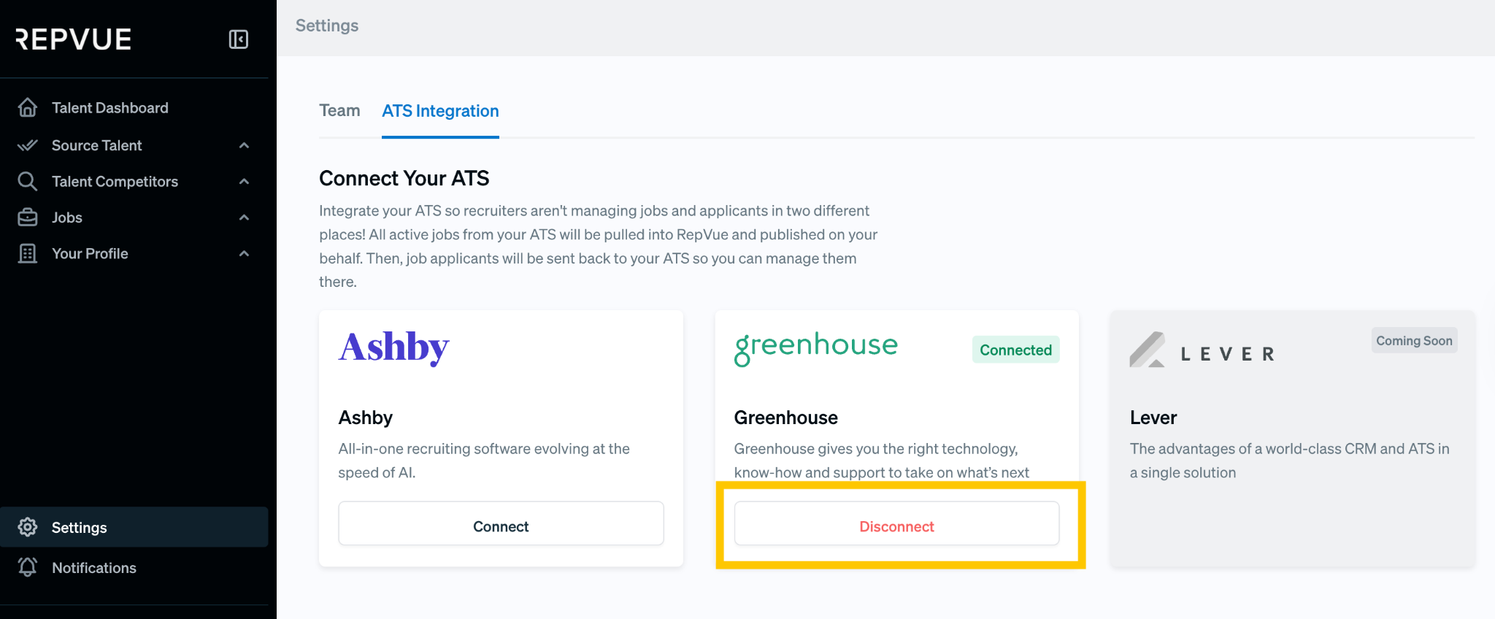Click the Talent Competitors magnifier icon

[x=28, y=181]
